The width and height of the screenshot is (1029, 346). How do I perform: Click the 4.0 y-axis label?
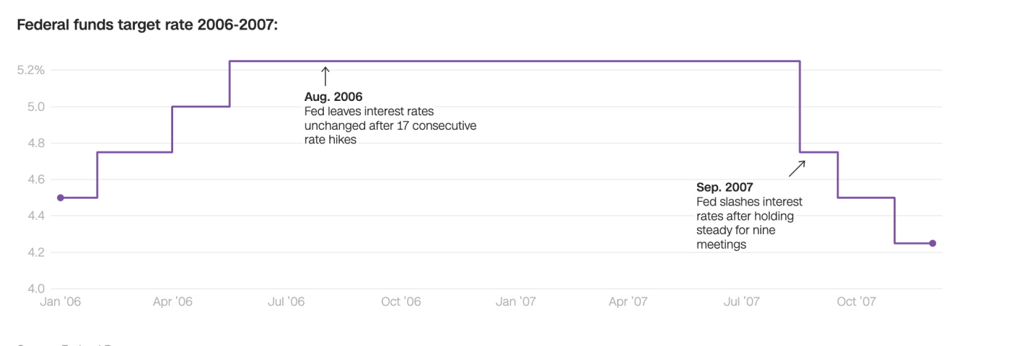(x=36, y=289)
